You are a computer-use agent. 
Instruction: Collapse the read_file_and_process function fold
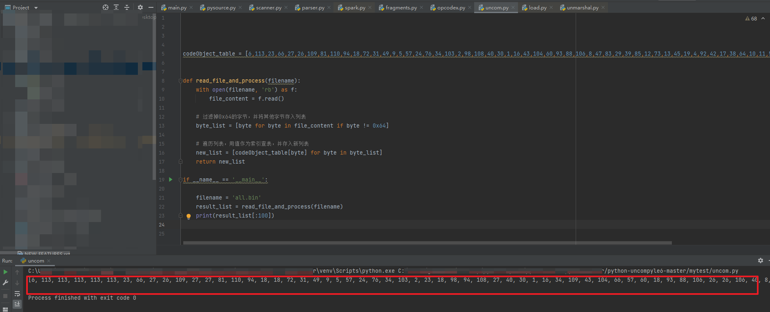coord(180,81)
